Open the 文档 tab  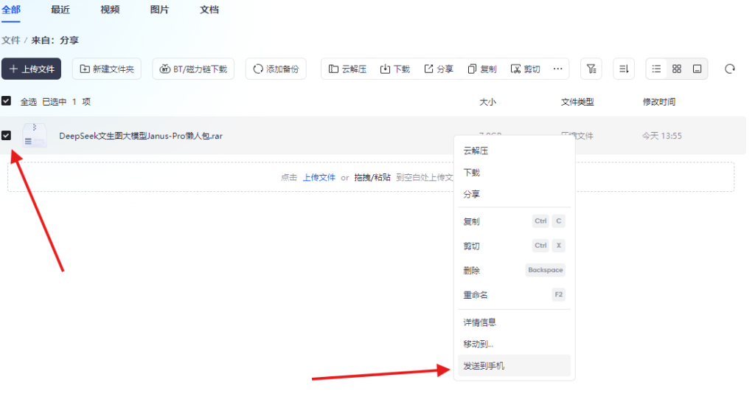[x=209, y=10]
